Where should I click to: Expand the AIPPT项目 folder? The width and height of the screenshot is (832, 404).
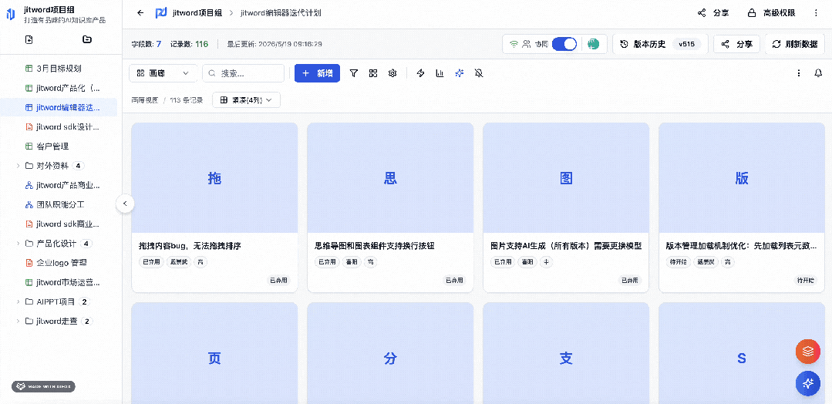coord(19,301)
